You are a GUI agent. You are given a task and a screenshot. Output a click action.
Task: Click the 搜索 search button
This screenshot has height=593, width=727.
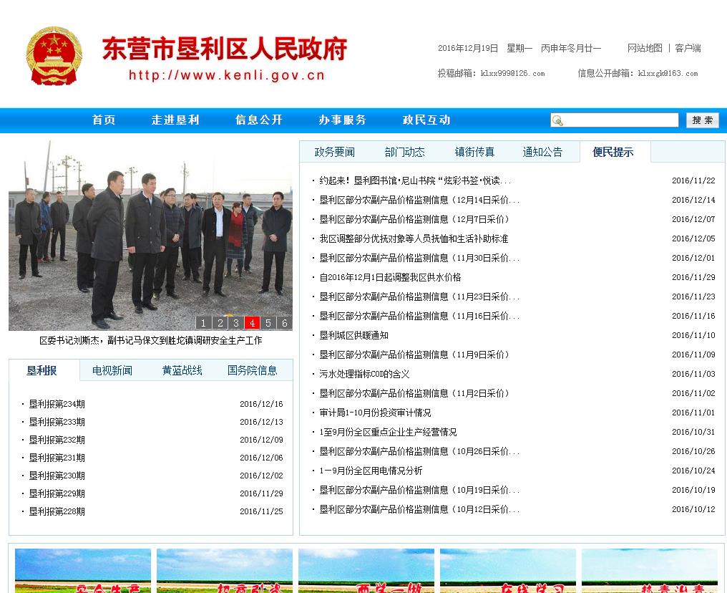(703, 120)
